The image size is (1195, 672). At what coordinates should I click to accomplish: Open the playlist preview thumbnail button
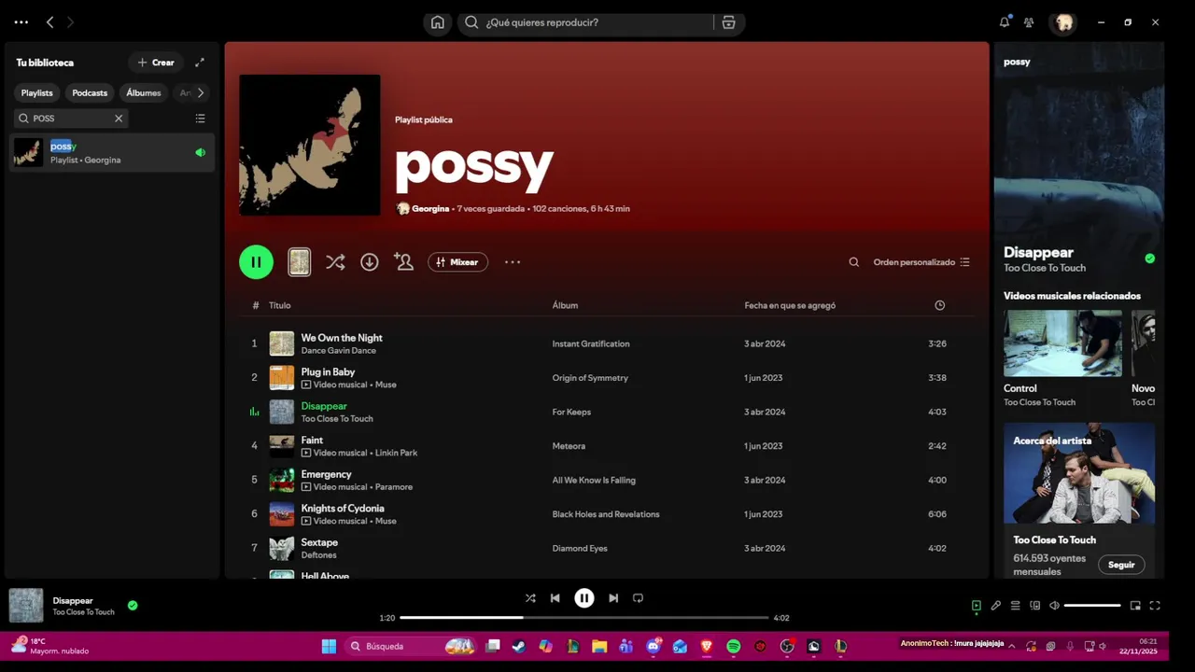pyautogui.click(x=299, y=262)
